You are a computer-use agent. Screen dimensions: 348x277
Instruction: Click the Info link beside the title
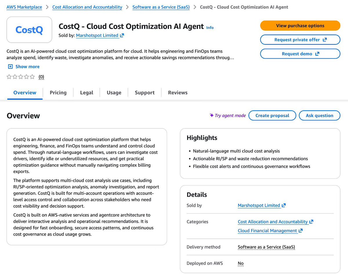pos(210,27)
